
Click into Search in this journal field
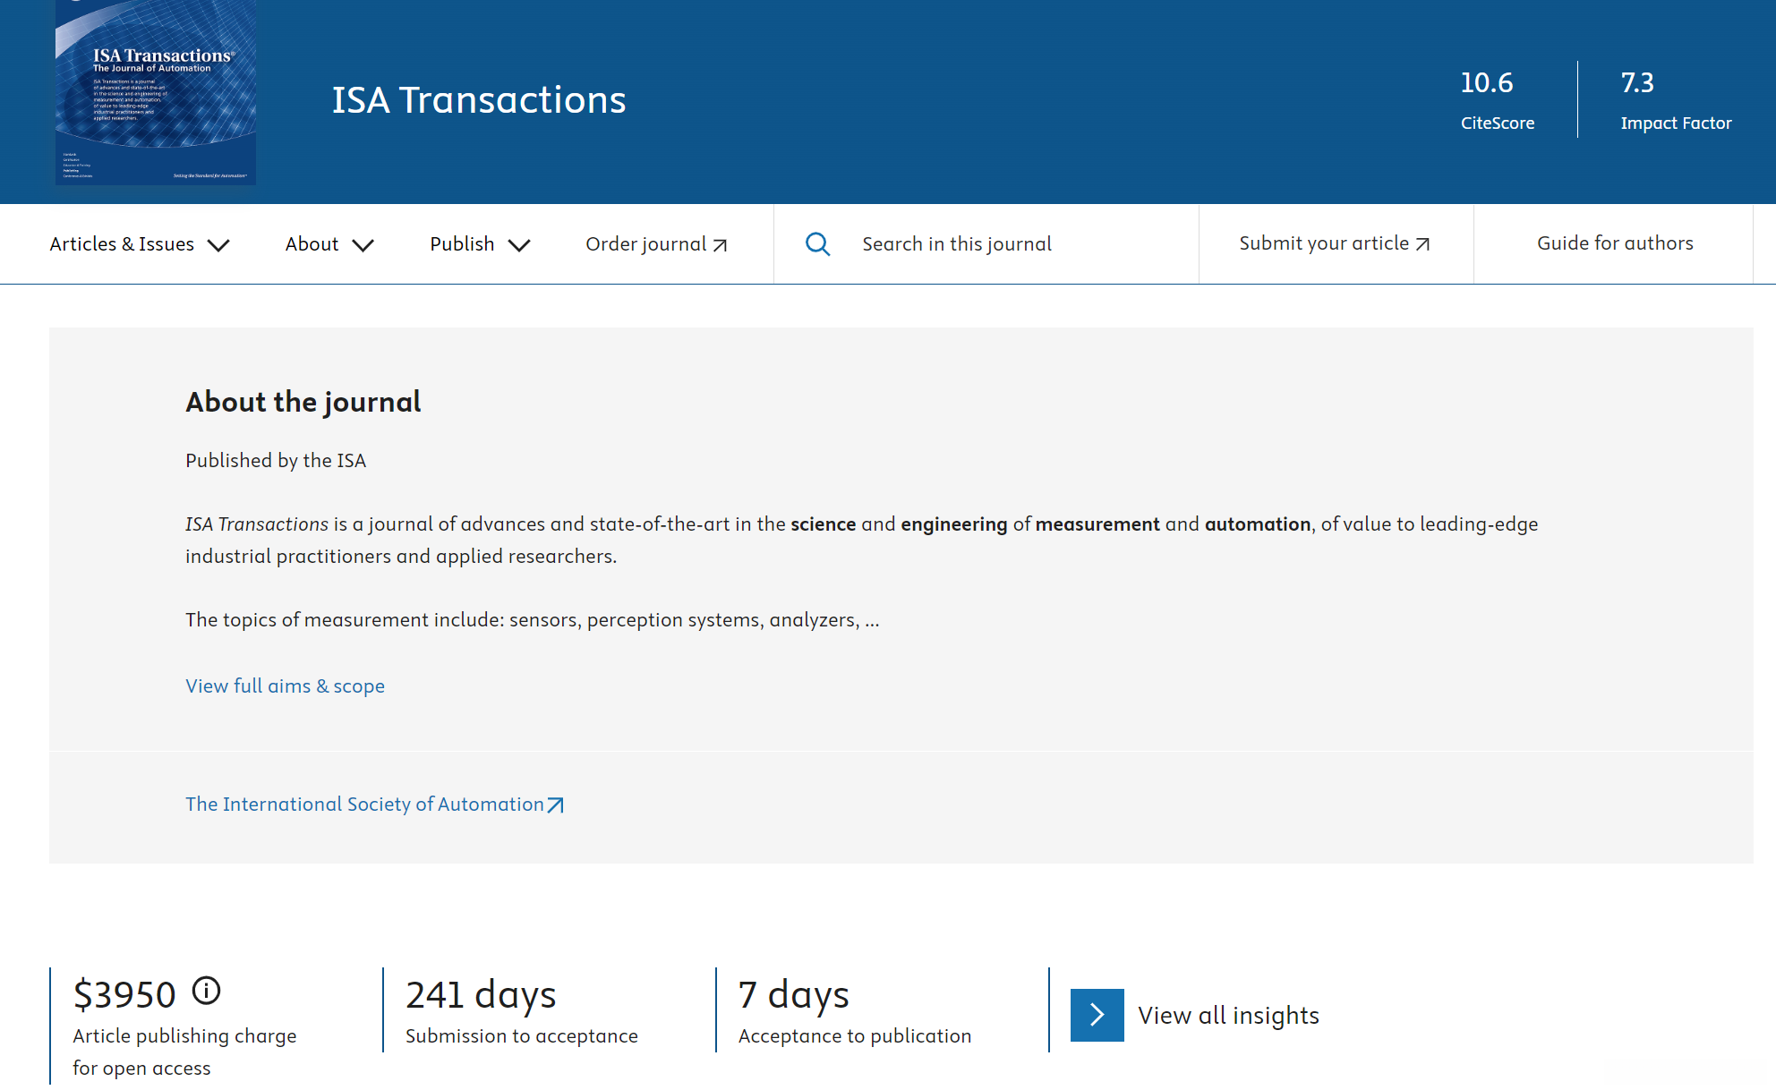956,244
